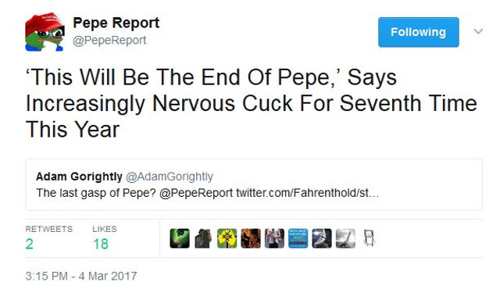The height and width of the screenshot is (289, 500).
Task: Open the dark sailboat liker avatar
Action: [322, 238]
